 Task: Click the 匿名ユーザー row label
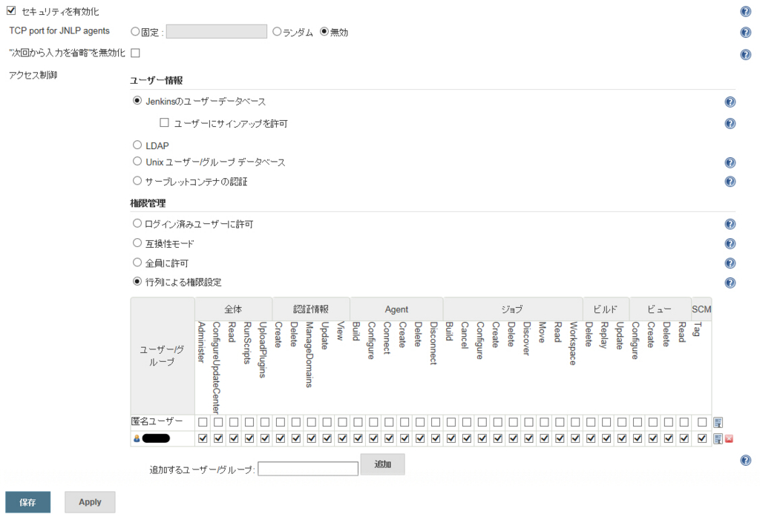tap(157, 421)
